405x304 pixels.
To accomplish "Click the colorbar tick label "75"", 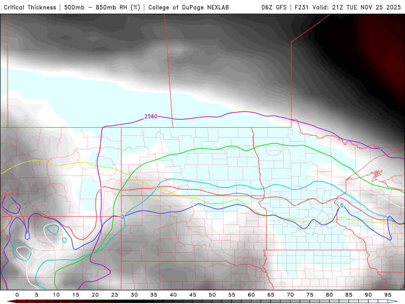I will tap(310, 295).
